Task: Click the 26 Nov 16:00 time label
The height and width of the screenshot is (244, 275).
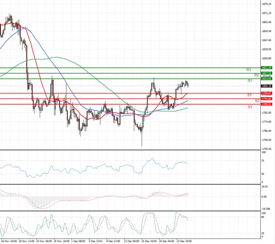Action: (x=61, y=241)
